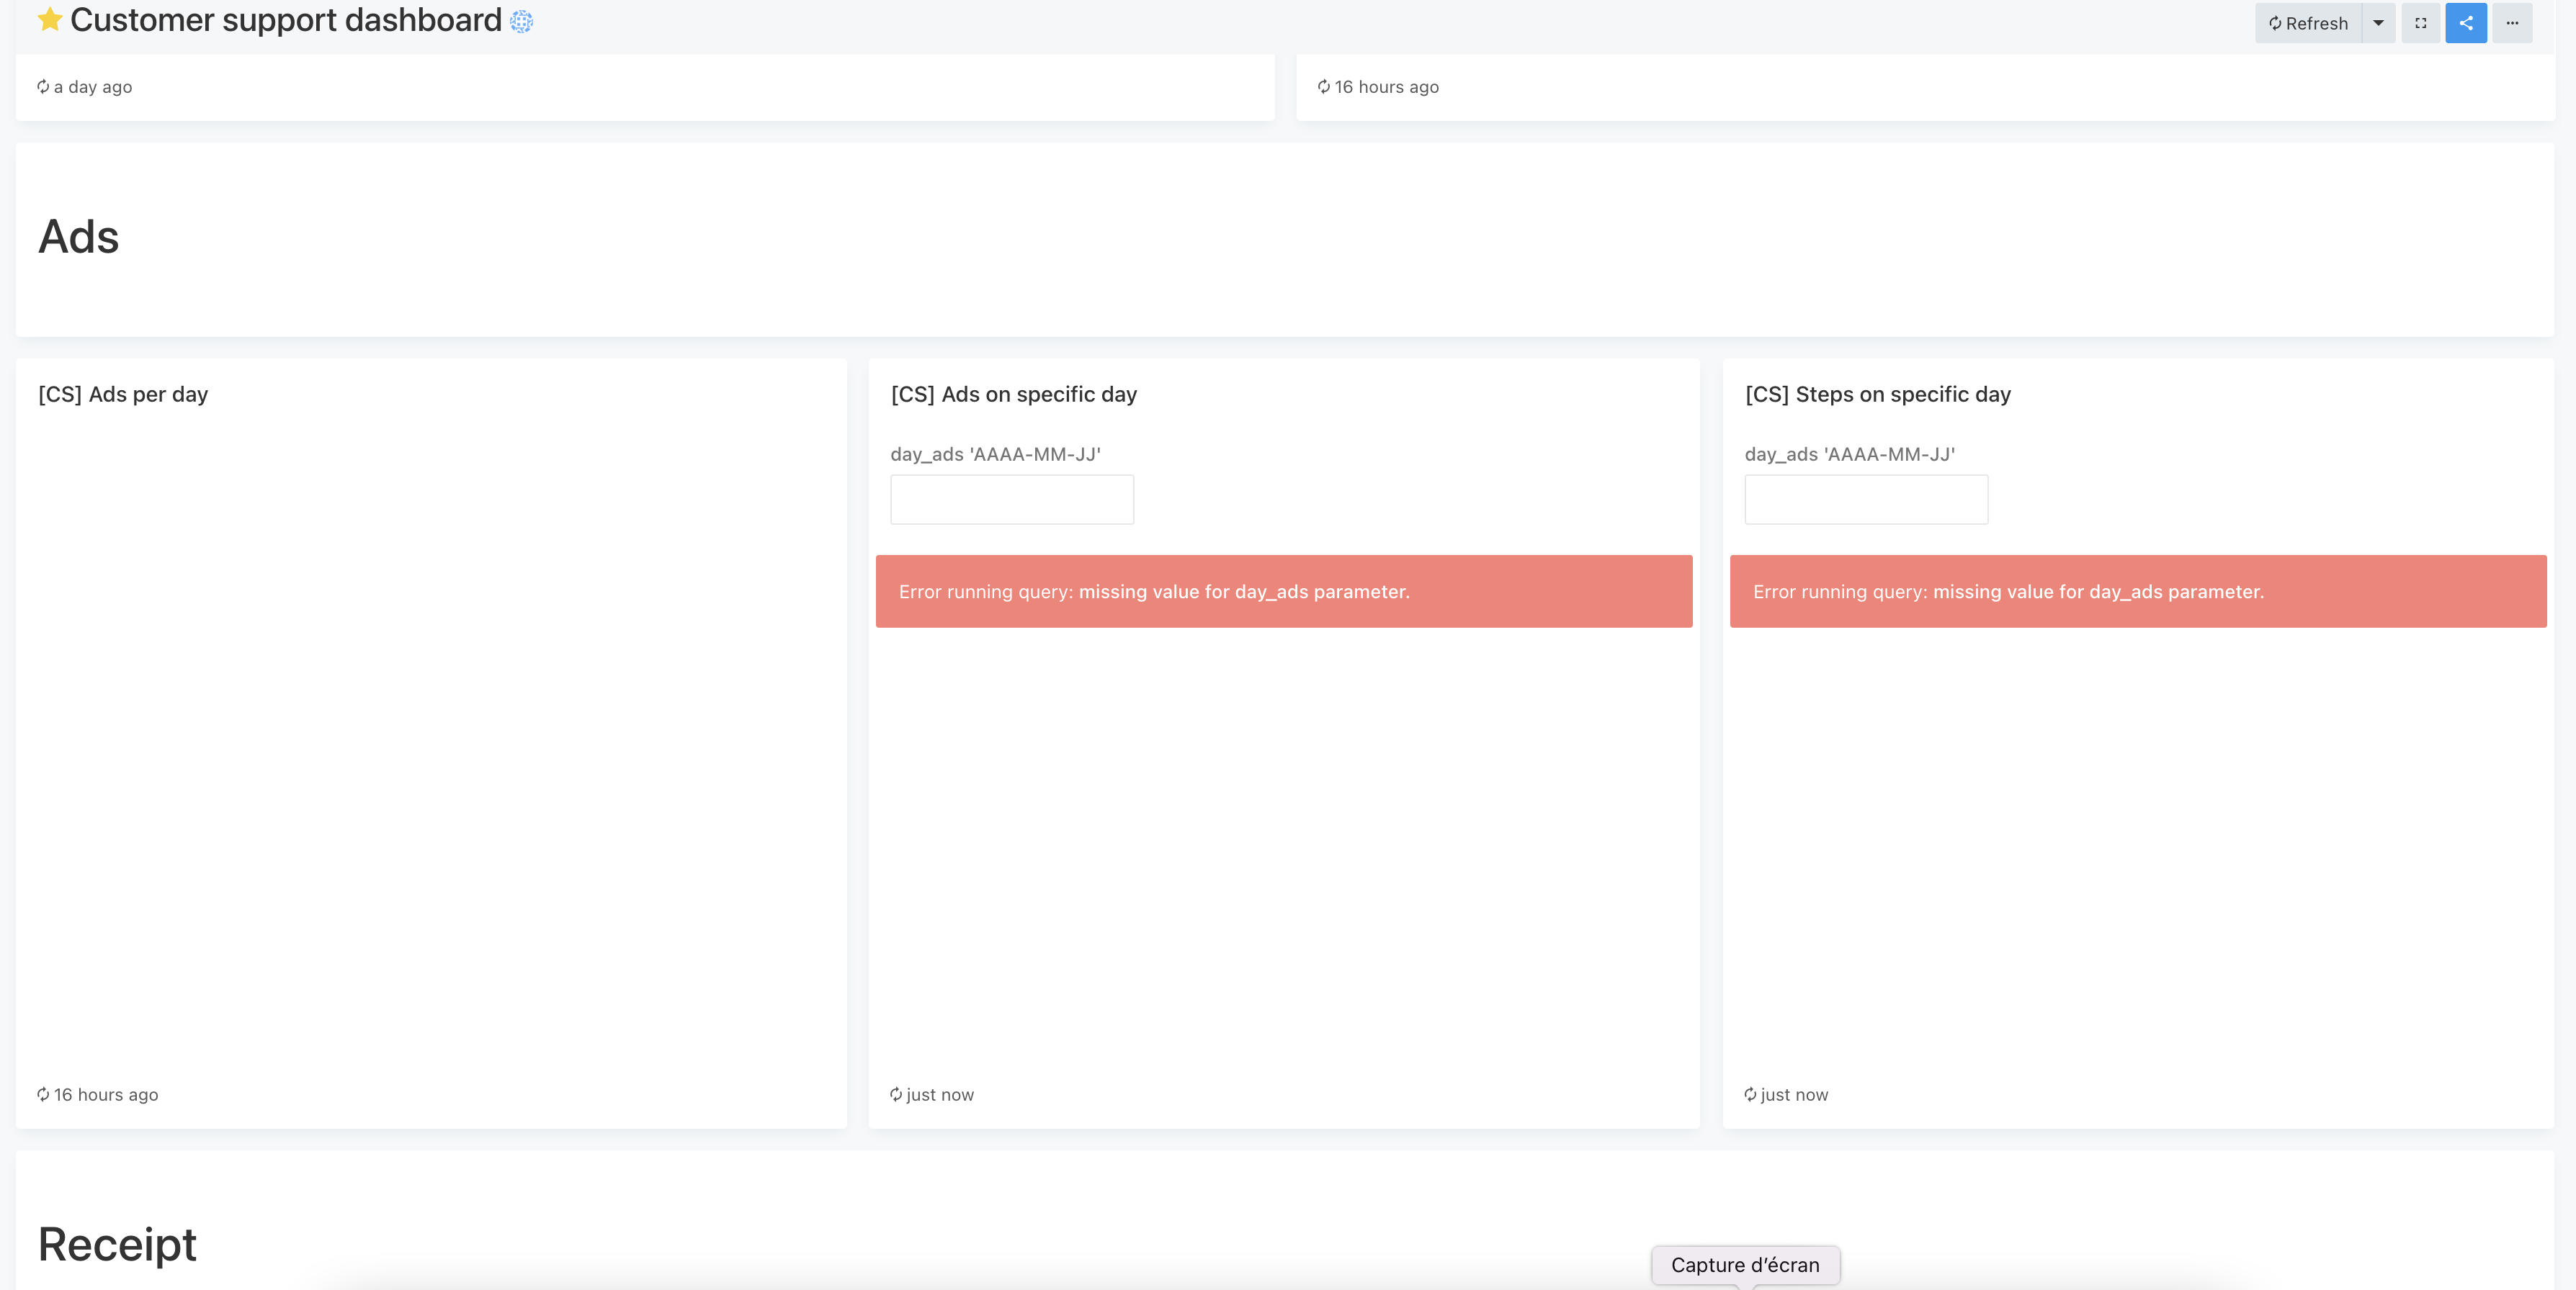Click the 'Capture d'écran' tooltip label

pyautogui.click(x=1745, y=1265)
